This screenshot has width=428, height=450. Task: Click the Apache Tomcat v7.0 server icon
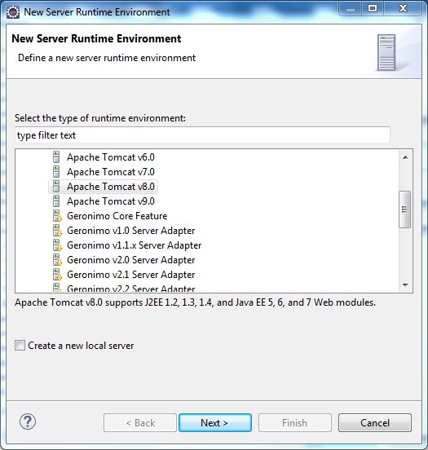click(56, 172)
